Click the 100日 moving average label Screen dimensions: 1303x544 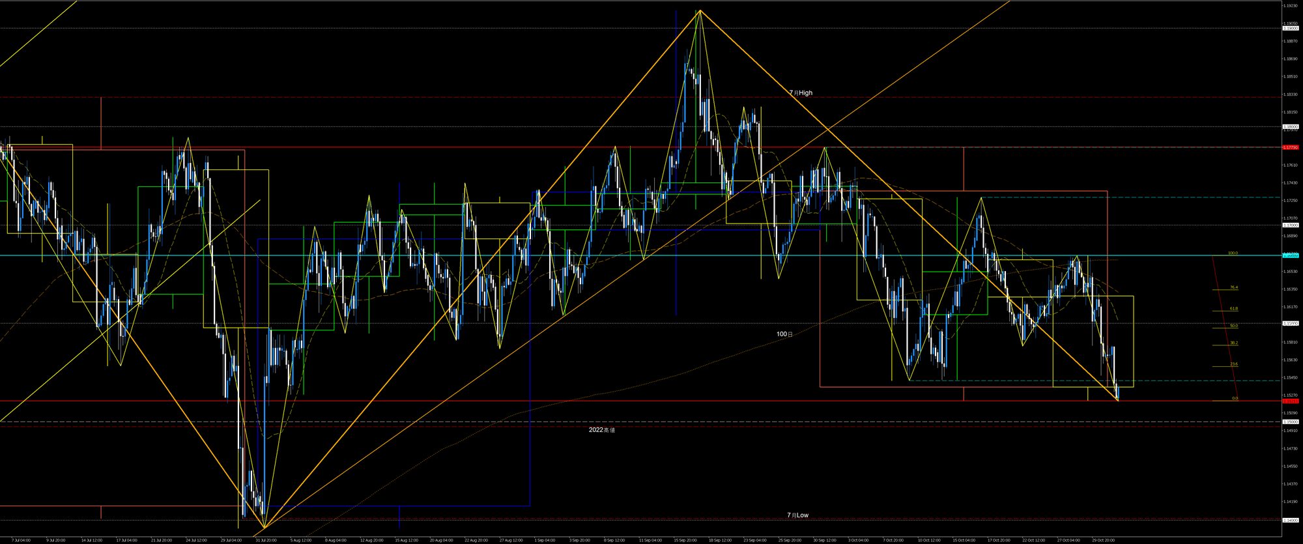click(784, 334)
